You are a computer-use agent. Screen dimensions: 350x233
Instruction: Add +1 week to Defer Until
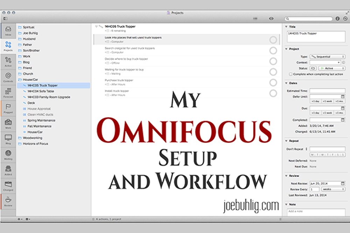[327, 101]
